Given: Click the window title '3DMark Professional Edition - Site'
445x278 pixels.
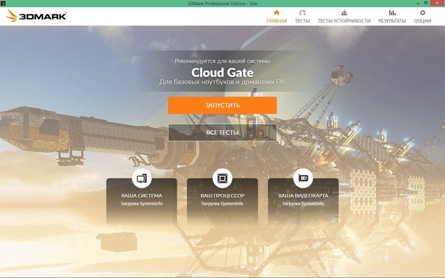Looking at the screenshot, I should (x=222, y=4).
